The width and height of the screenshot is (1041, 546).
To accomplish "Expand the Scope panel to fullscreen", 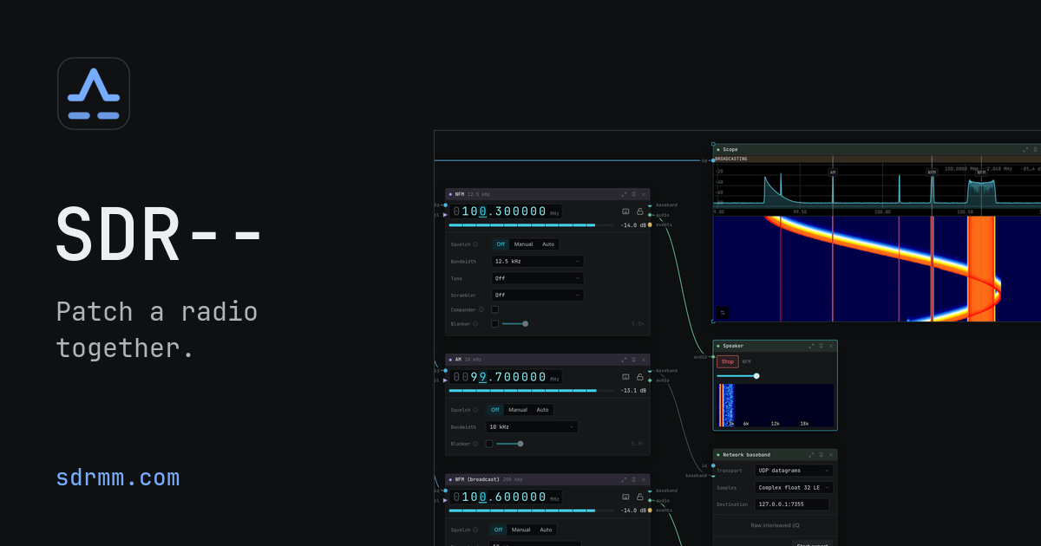I will point(1025,149).
